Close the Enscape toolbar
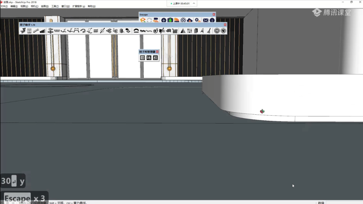 pyautogui.click(x=214, y=14)
